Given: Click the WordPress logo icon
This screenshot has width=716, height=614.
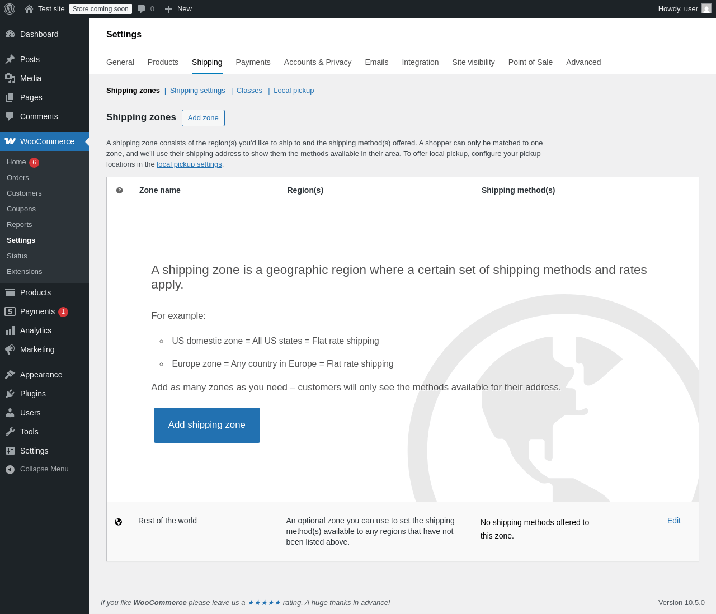Looking at the screenshot, I should pos(10,9).
